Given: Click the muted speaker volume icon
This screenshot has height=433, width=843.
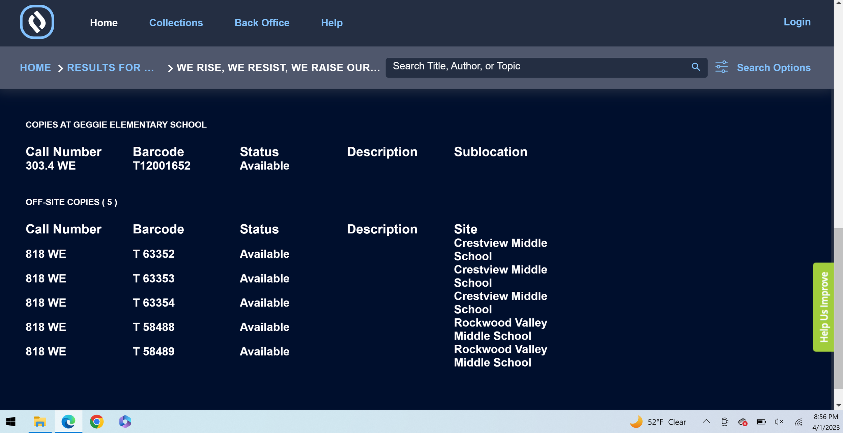Looking at the screenshot, I should 779,422.
